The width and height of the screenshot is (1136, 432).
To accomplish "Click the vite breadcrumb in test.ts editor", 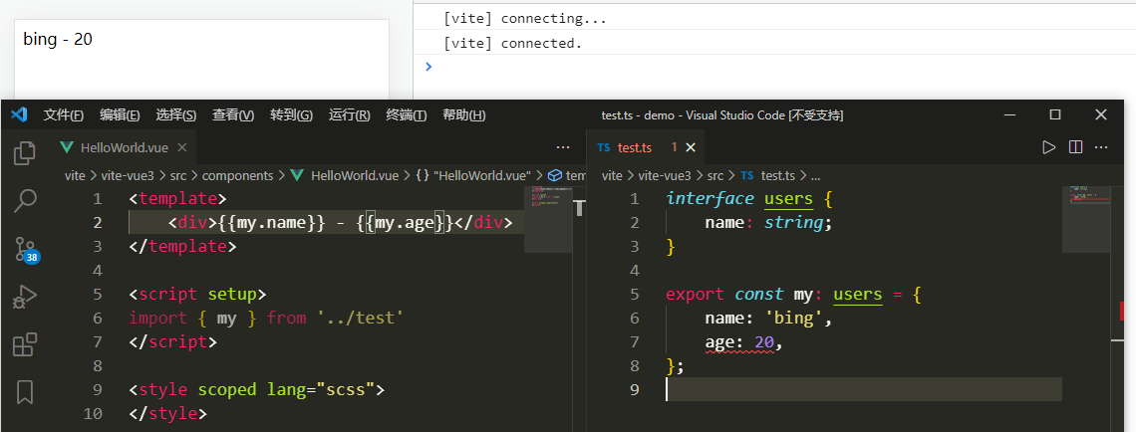I will point(612,175).
